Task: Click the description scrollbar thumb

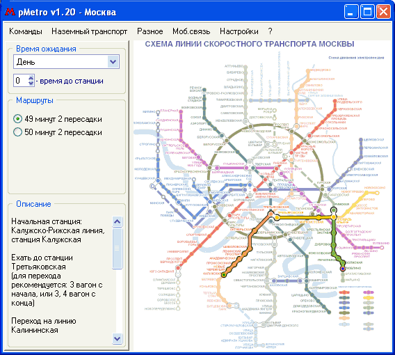Action: [x=117, y=248]
